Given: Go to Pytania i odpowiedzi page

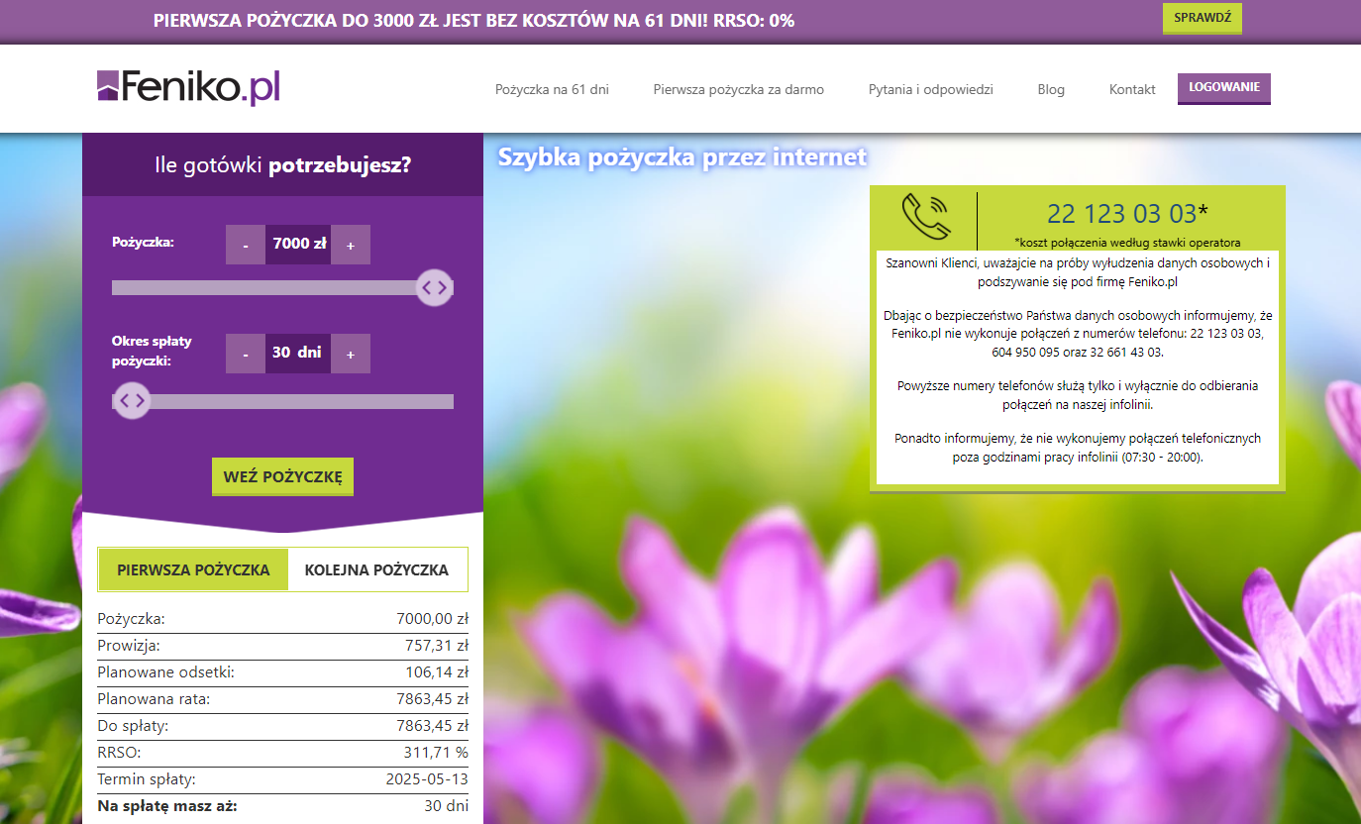Looking at the screenshot, I should tap(930, 89).
